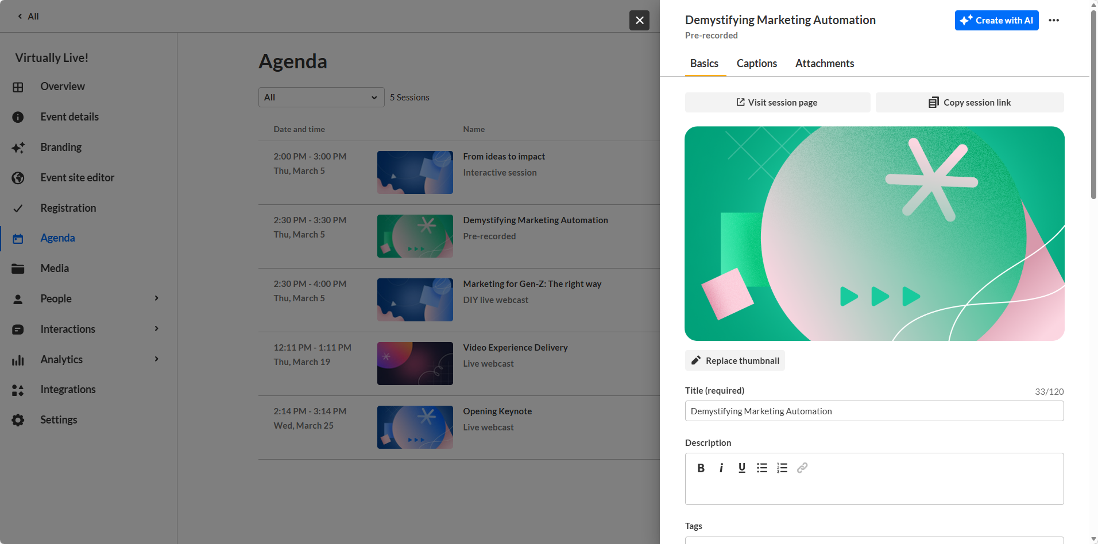The height and width of the screenshot is (544, 1098).
Task: Click the panel's vertical scrollbar
Action: click(x=1093, y=104)
